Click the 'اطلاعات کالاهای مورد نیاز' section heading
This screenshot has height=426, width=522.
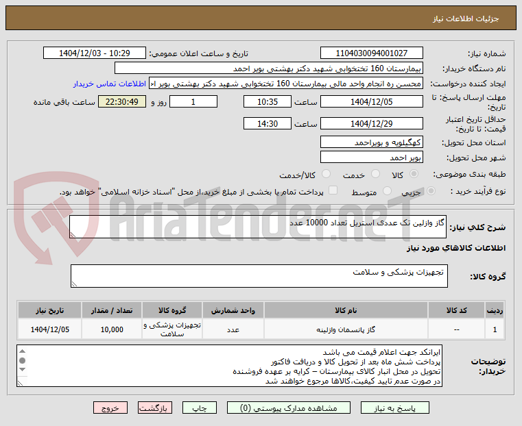click(456, 248)
